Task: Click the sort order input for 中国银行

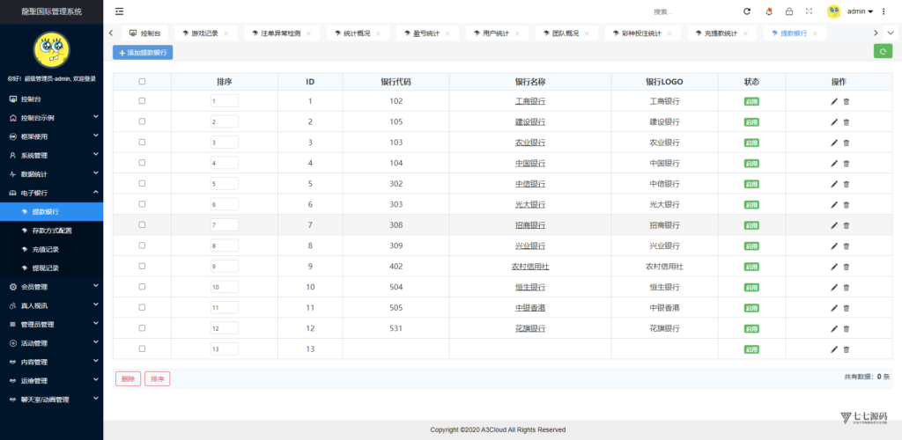Action: [x=224, y=163]
